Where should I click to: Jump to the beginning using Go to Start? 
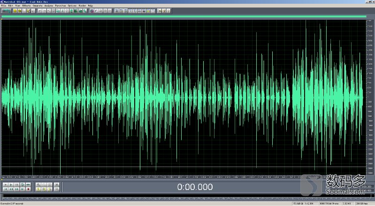coord(5,189)
